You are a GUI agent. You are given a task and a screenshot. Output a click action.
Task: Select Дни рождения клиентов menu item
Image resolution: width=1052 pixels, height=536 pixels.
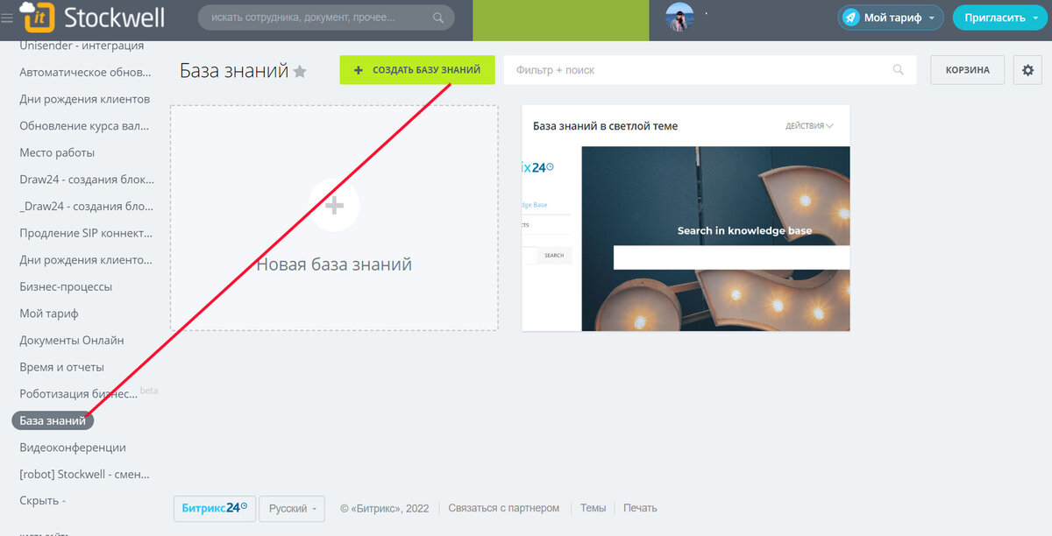pos(85,99)
